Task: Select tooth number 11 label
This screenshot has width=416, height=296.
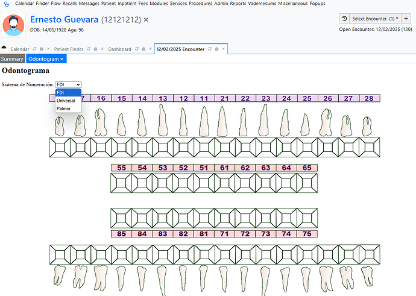Action: tap(204, 98)
